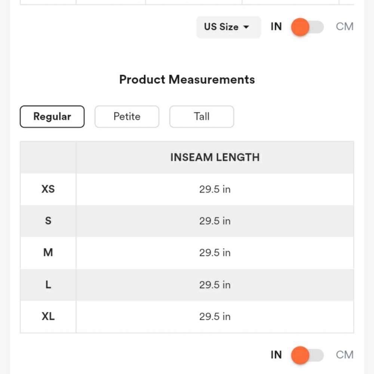Toggle the bottom IN/CM unit switch
374x374 pixels.
[307, 355]
